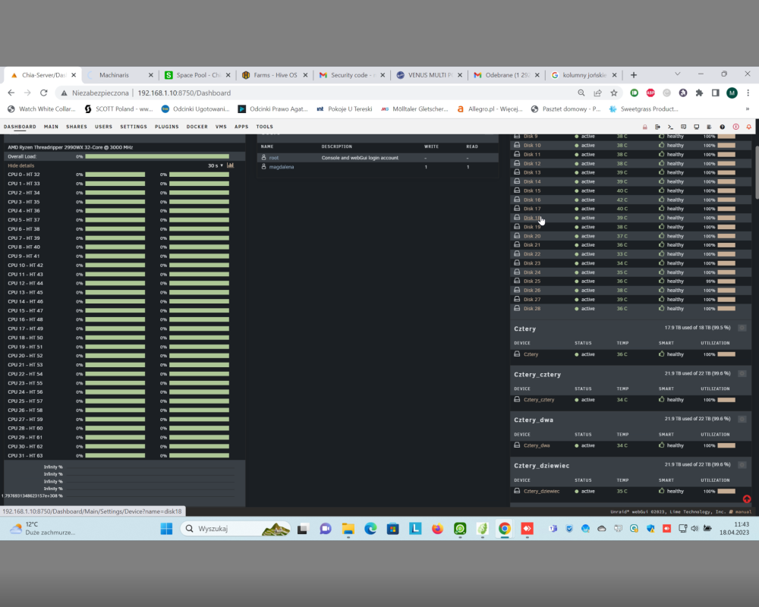Open the USERS menu item
This screenshot has width=759, height=607.
[103, 127]
